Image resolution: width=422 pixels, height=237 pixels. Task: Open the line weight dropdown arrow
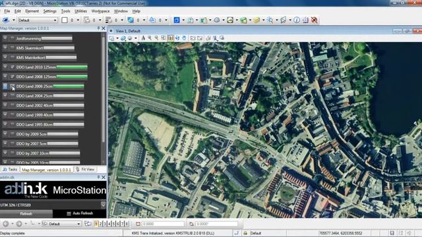[122, 20]
